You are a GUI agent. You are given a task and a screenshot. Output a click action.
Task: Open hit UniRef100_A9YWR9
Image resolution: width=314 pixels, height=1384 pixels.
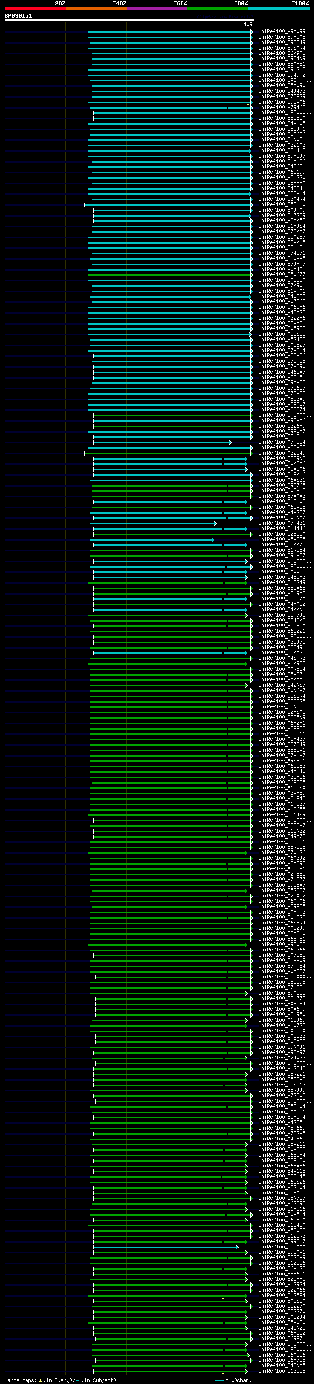(281, 32)
